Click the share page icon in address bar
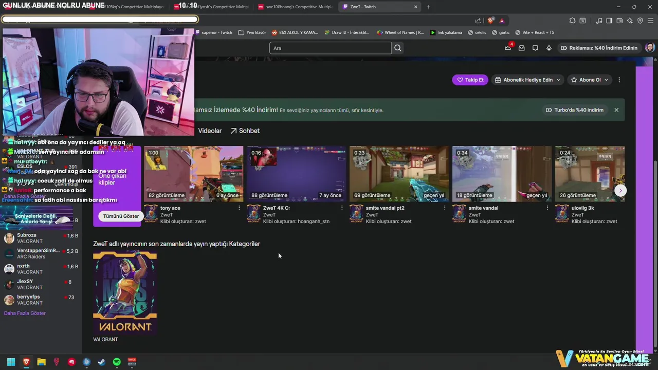Screen dimensions: 658x370 click(478, 21)
